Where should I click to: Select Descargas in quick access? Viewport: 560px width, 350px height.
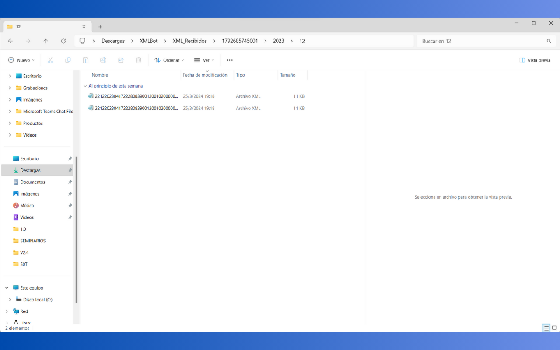37,170
